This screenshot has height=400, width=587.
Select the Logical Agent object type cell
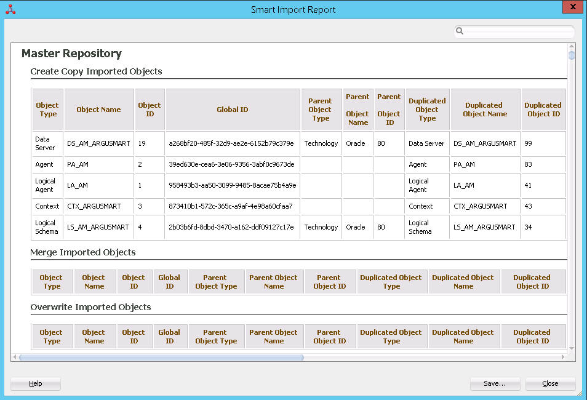pos(47,185)
